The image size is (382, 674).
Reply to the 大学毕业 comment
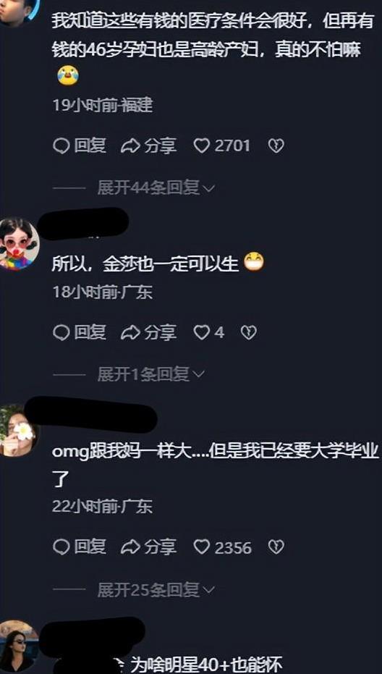(x=80, y=547)
